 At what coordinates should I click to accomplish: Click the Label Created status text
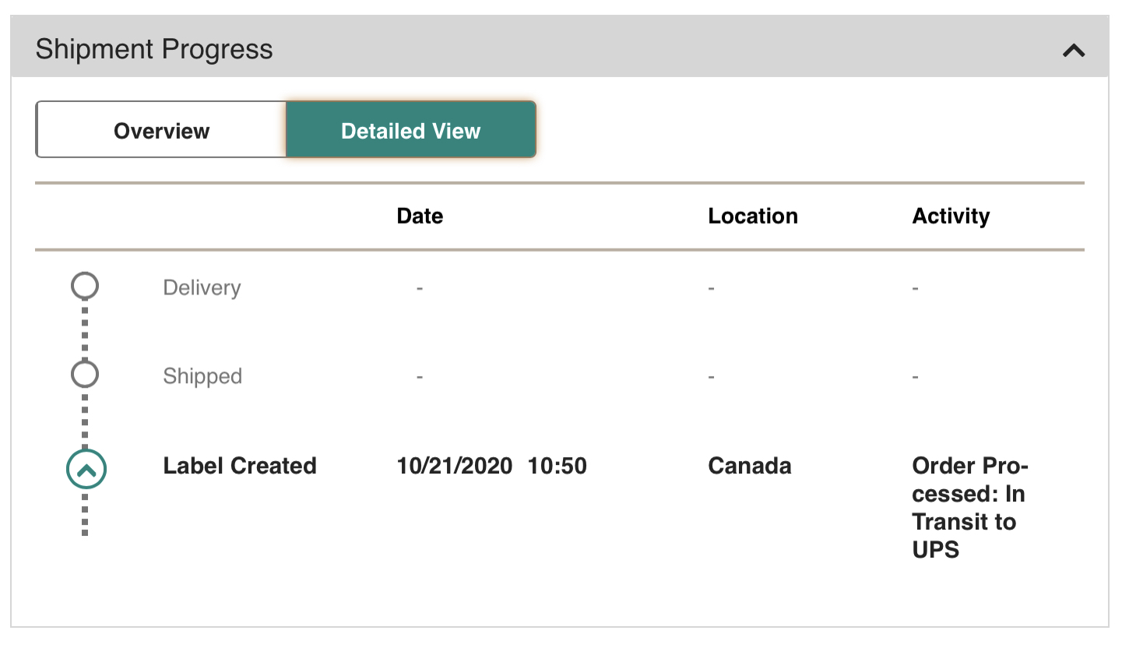[240, 466]
